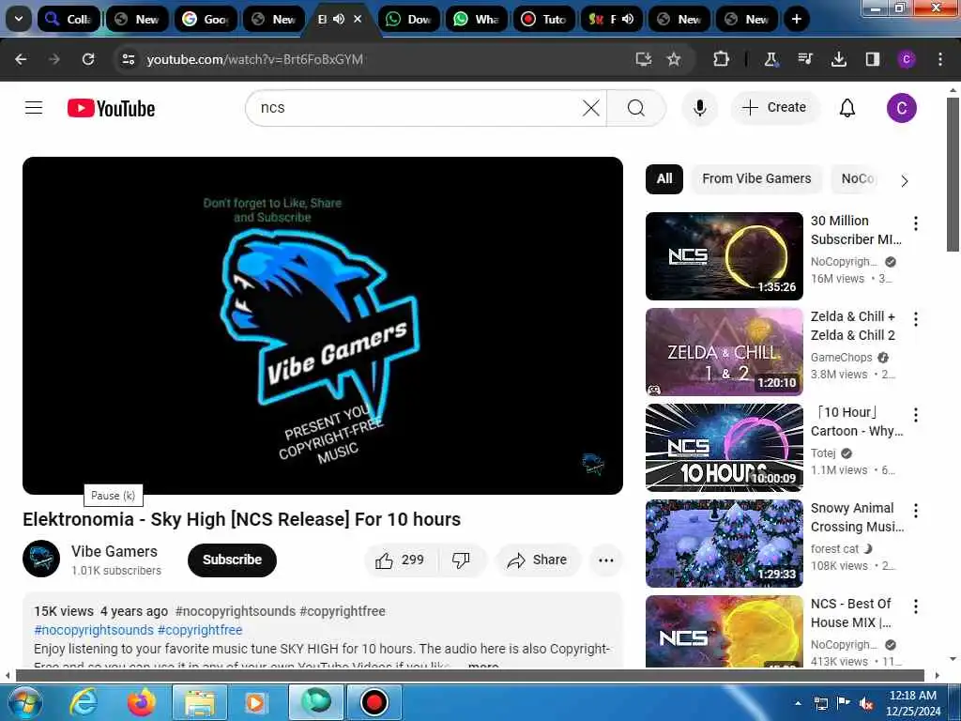Open Chrome three-dot menu
Screen dimensions: 961x721
[x=940, y=59]
